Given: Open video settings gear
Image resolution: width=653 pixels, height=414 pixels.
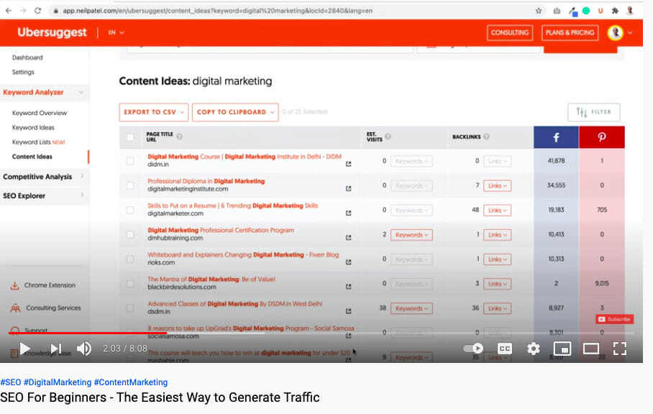Looking at the screenshot, I should coord(534,349).
